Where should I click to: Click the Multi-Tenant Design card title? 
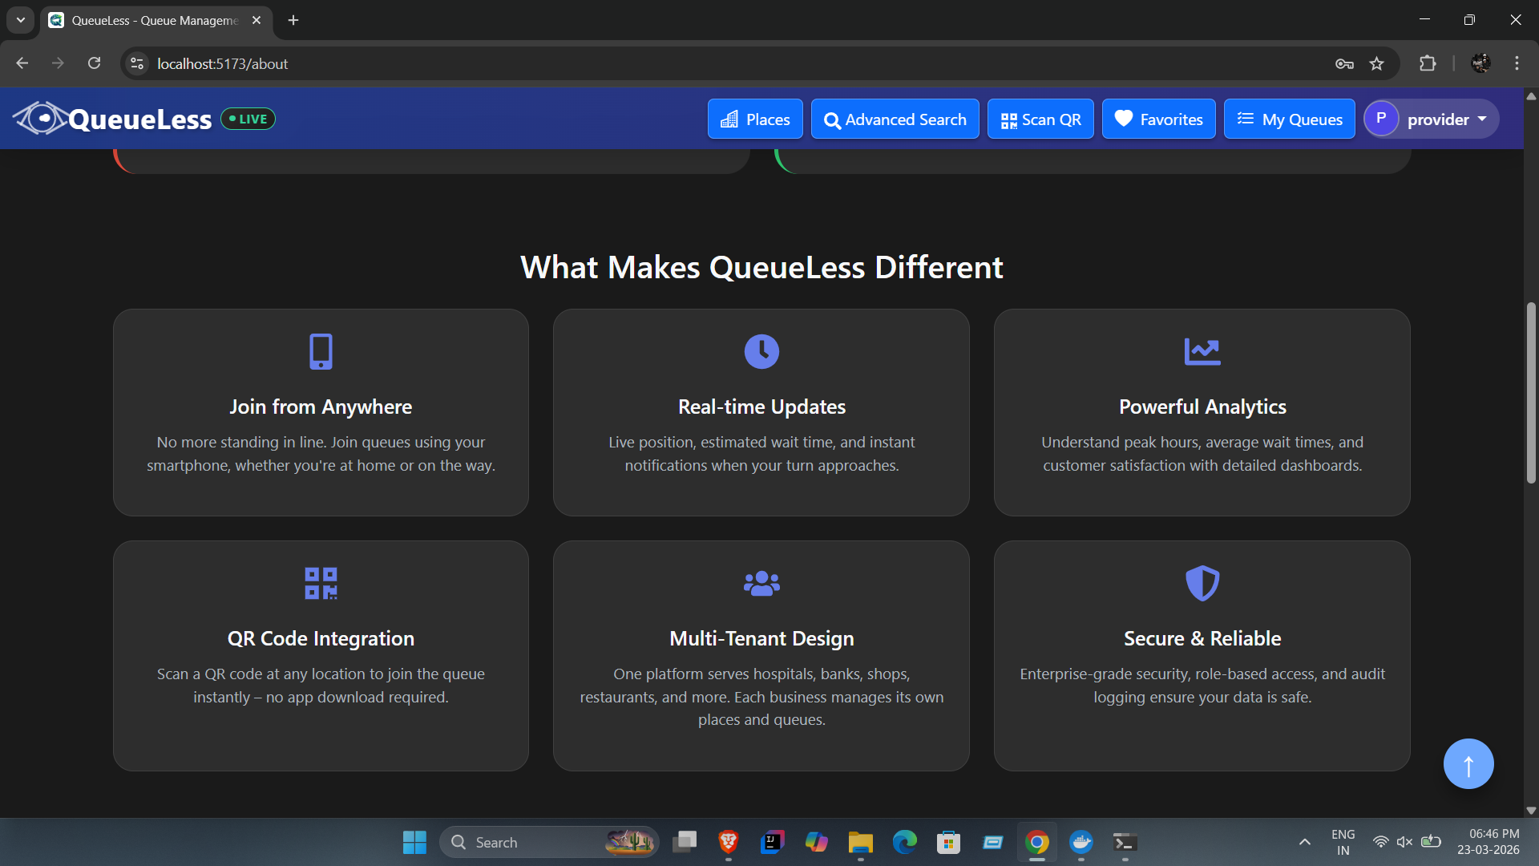(x=761, y=638)
